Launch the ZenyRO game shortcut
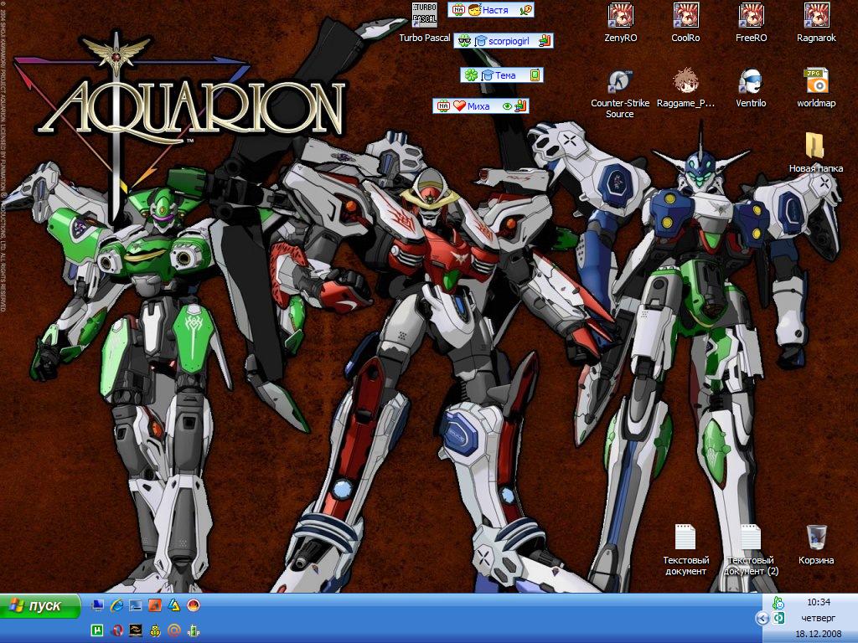The image size is (858, 643). (x=621, y=23)
